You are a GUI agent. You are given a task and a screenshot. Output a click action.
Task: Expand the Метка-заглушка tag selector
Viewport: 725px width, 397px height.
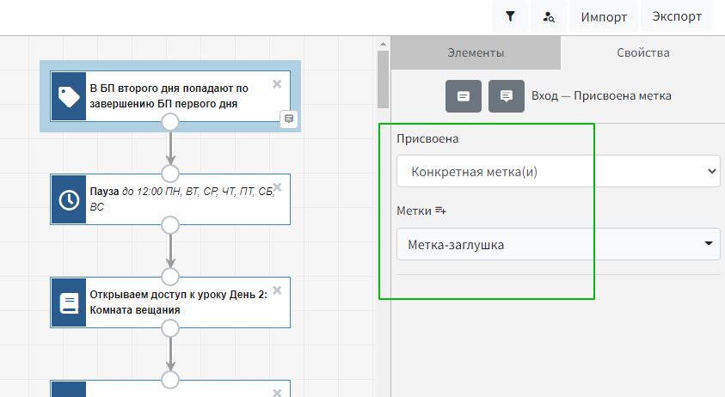(557, 244)
